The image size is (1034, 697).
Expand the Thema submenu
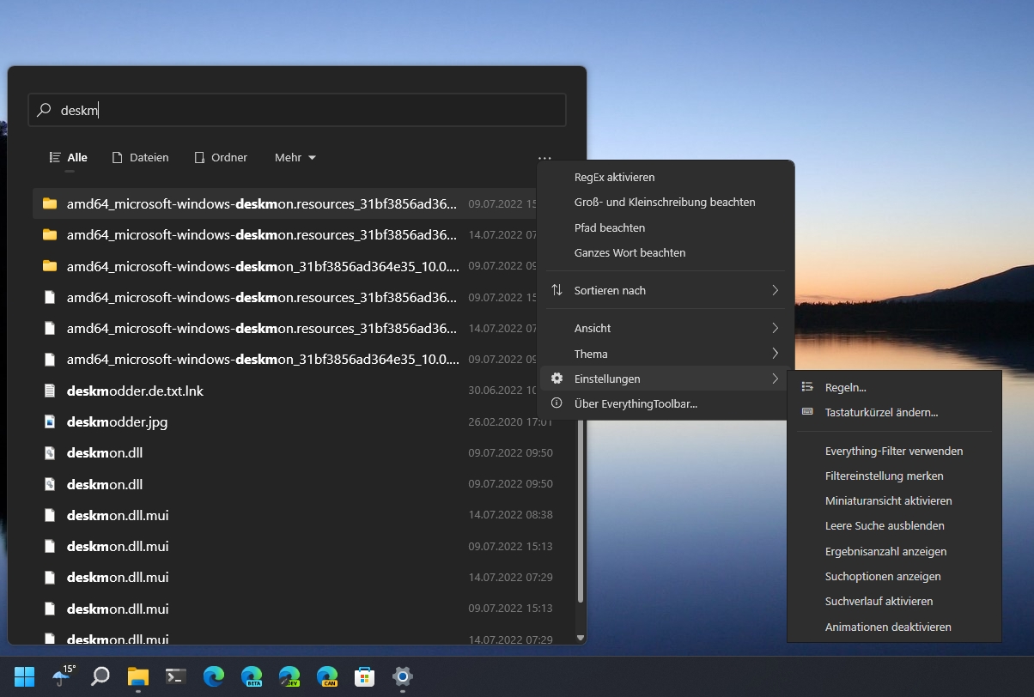point(666,354)
